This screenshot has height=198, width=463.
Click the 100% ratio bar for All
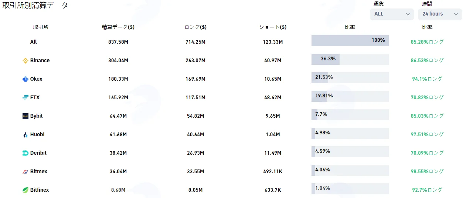350,41
